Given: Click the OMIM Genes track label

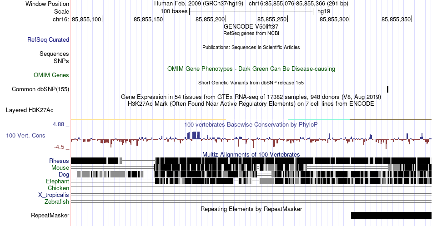Looking at the screenshot, I should (51, 75).
